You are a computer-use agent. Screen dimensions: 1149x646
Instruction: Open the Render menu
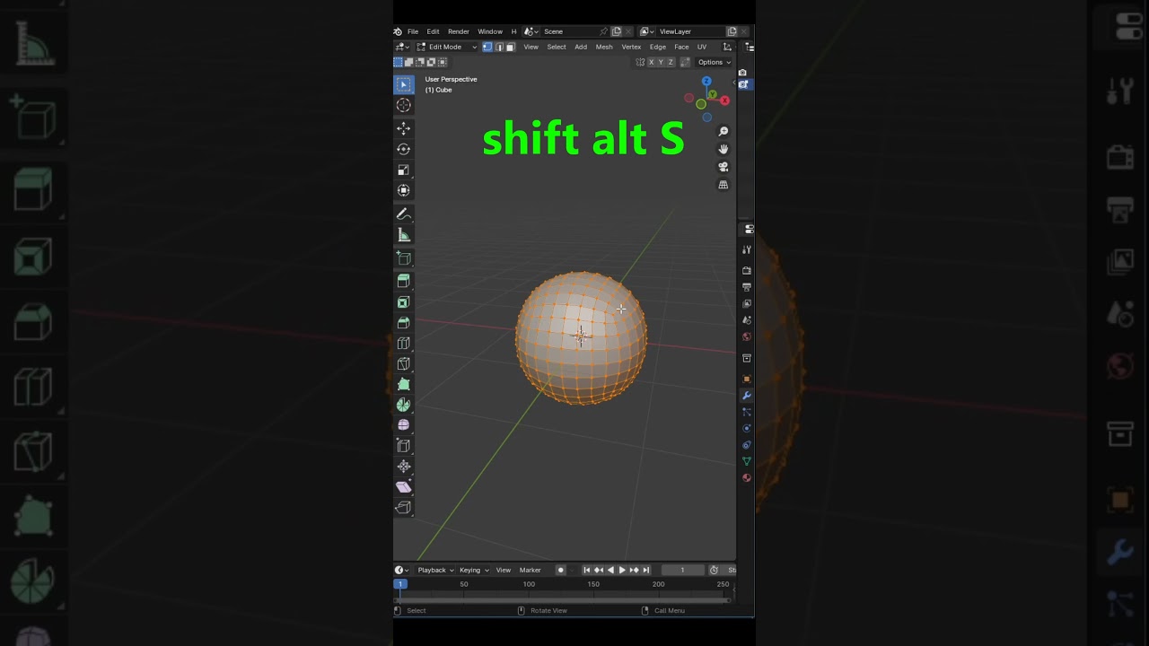click(459, 31)
